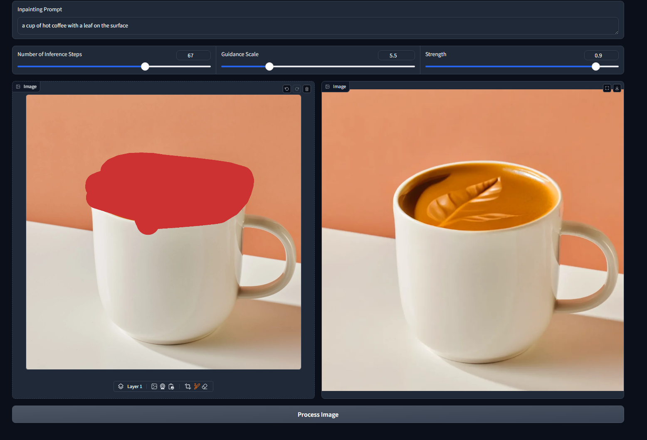Select the crop tool
The width and height of the screenshot is (647, 440).
click(x=188, y=386)
